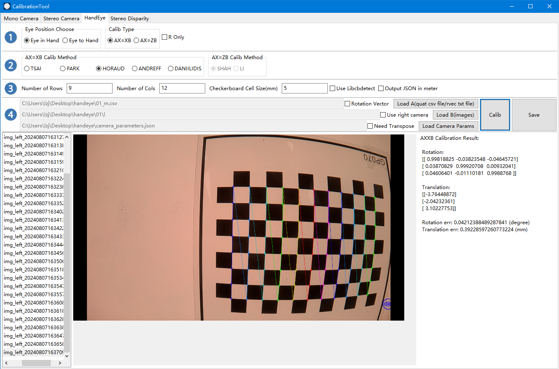Screen dimensions: 559x369
Task: Open the Stereo Disparity tab
Action: 130,19
